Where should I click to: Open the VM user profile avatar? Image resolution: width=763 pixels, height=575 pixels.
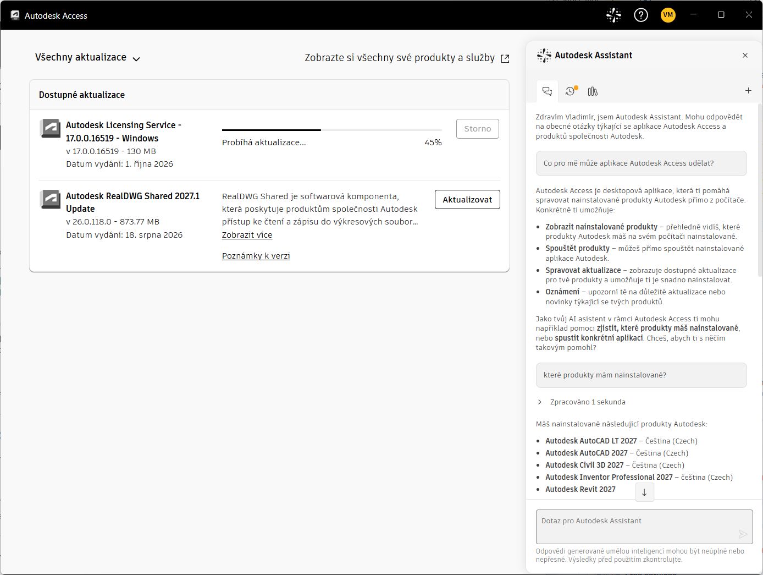click(668, 15)
